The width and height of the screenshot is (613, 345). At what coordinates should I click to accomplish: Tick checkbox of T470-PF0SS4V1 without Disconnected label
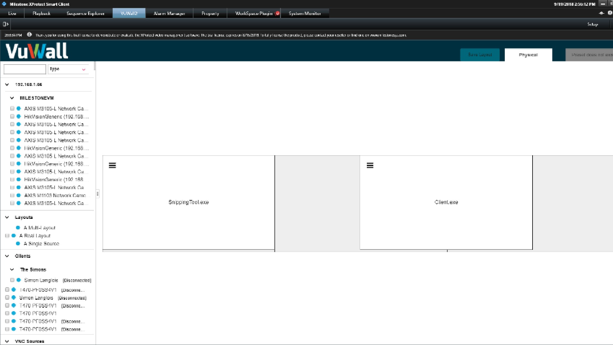pos(7,313)
